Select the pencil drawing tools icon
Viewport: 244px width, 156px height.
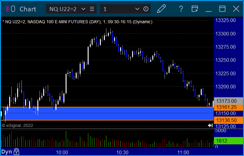tap(162, 9)
